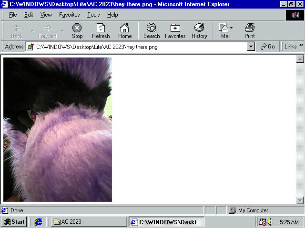Expand the Links toolbar chevron
Image resolution: width=305 pixels, height=228 pixels.
click(x=301, y=47)
